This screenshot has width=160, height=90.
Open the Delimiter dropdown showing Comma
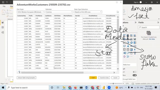pyautogui.click(x=59, y=12)
